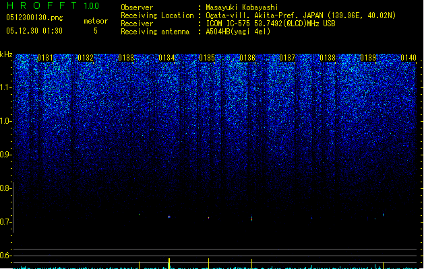This screenshot has height=269, width=424.
Task: Click the 0136 time marker
Action: (x=247, y=58)
